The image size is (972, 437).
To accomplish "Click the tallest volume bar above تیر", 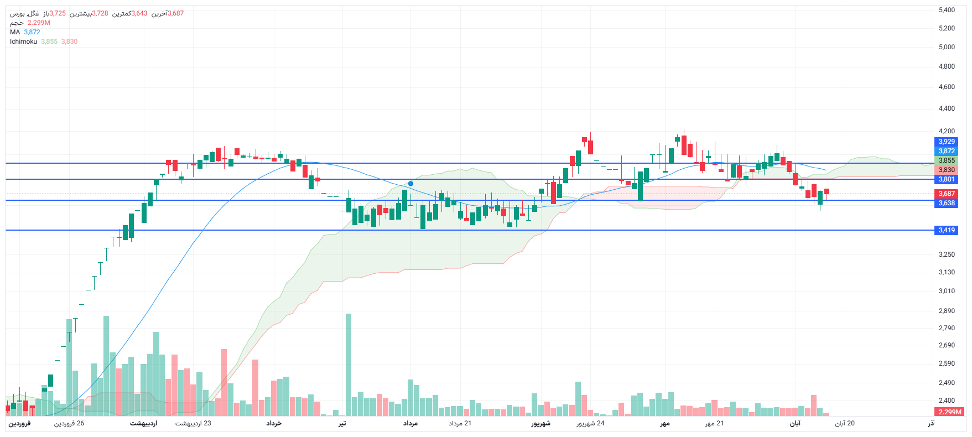I will tap(349, 365).
